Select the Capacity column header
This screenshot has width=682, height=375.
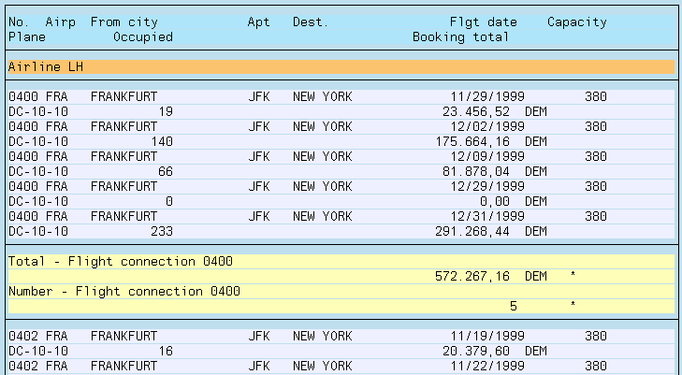(576, 22)
